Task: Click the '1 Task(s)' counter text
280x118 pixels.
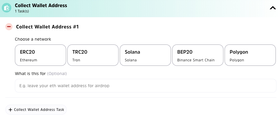Action: click(22, 11)
